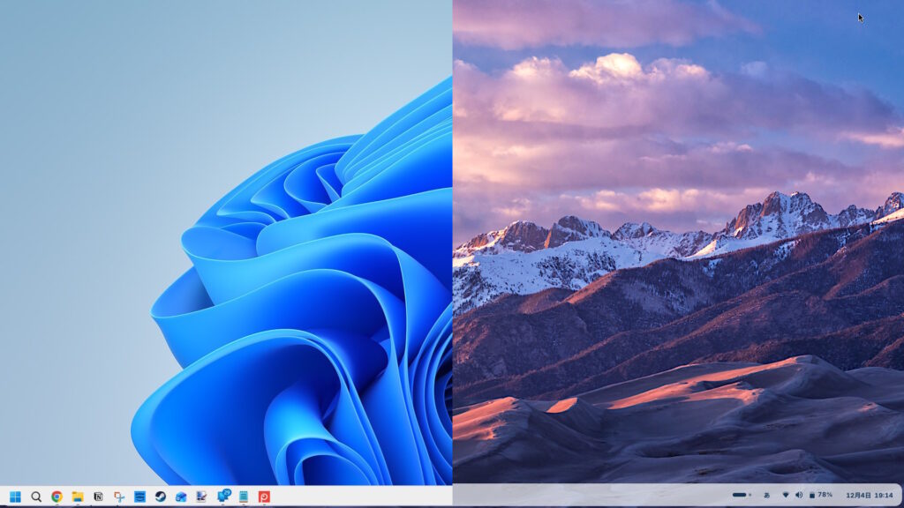Screen dimensions: 904x508
Task: Open the 12月4日 19:14 clock calendar
Action: click(x=869, y=495)
